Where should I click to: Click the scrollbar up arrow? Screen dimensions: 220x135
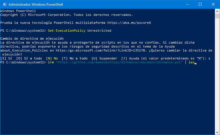coord(217,11)
